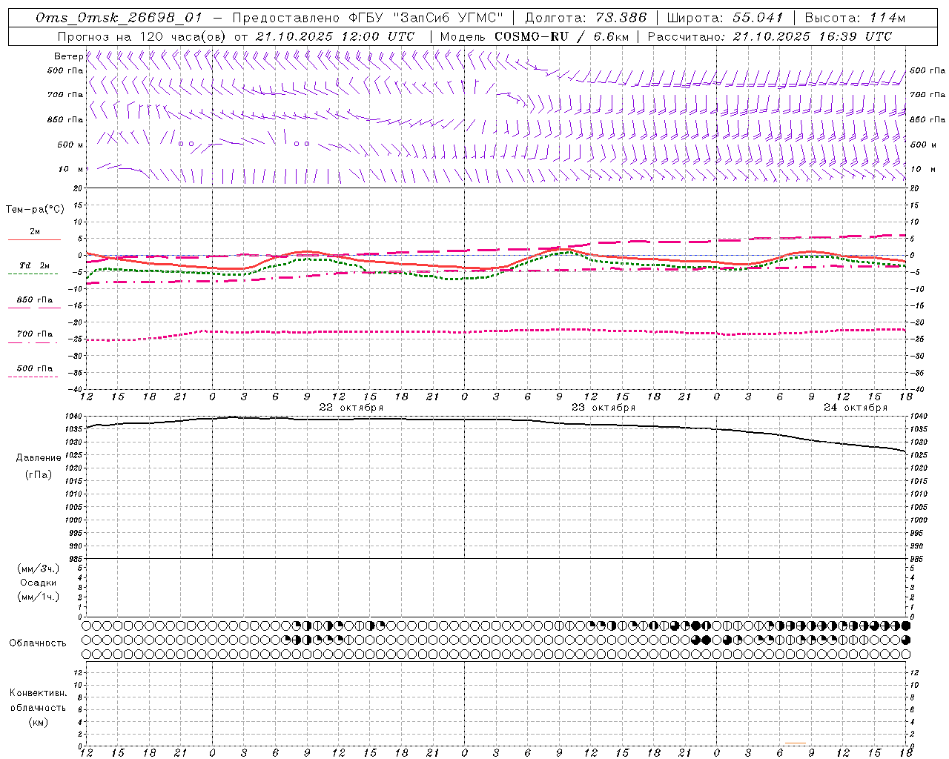This screenshot has height=759, width=949.
Task: Click the "850 гПа" temperature legend entry
Action: [35, 300]
